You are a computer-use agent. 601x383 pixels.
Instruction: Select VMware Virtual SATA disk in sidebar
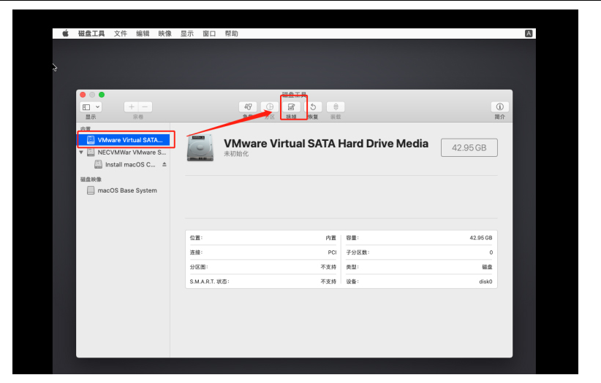129,139
